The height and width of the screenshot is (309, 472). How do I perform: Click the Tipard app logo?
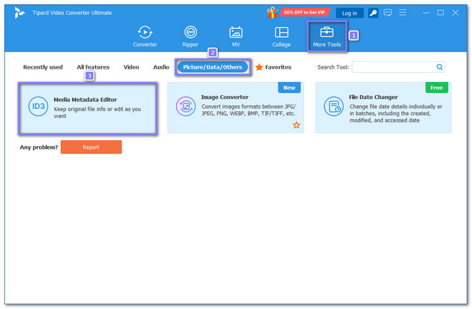coord(20,13)
